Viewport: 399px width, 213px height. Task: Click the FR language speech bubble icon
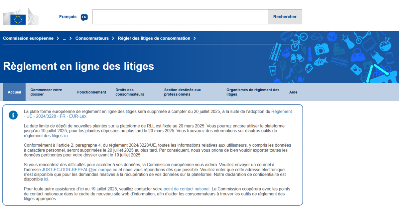84,17
